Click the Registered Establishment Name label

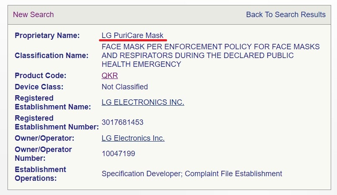53,102
